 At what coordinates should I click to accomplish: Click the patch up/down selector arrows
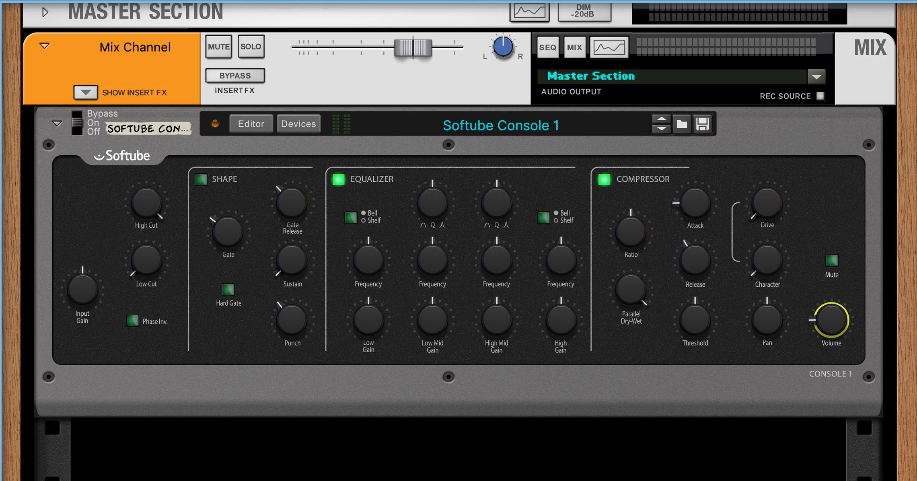point(661,124)
